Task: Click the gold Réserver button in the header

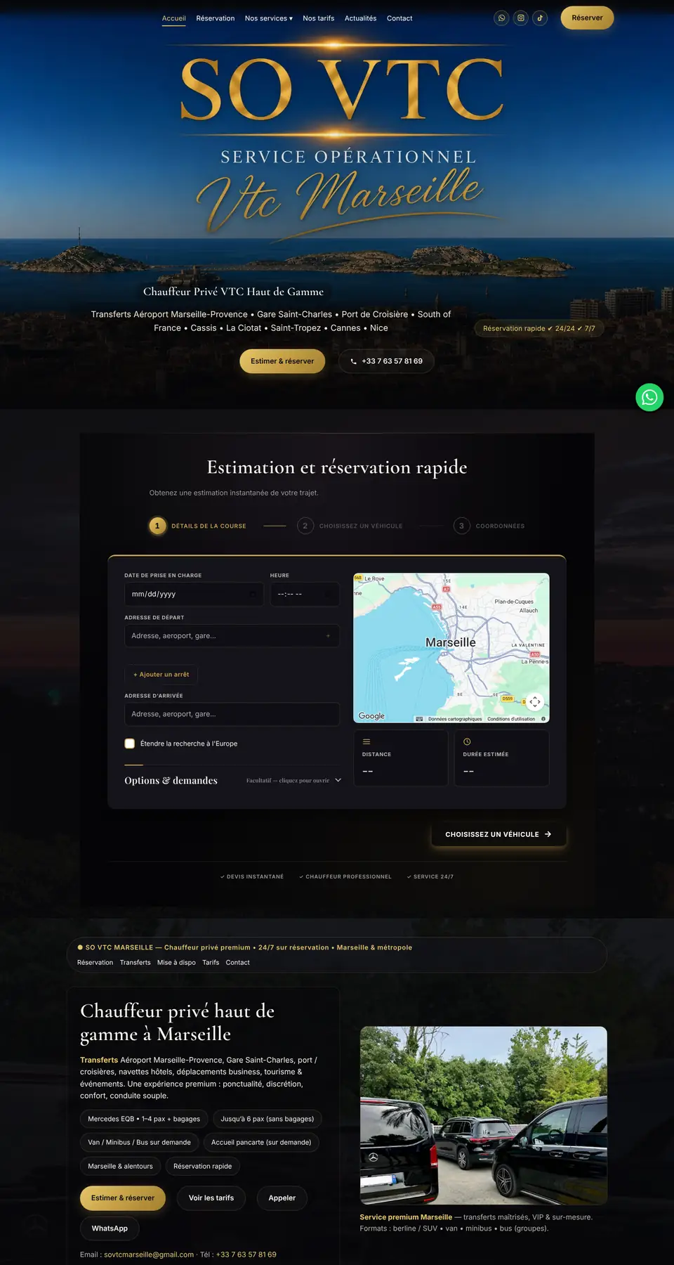Action: pos(587,18)
